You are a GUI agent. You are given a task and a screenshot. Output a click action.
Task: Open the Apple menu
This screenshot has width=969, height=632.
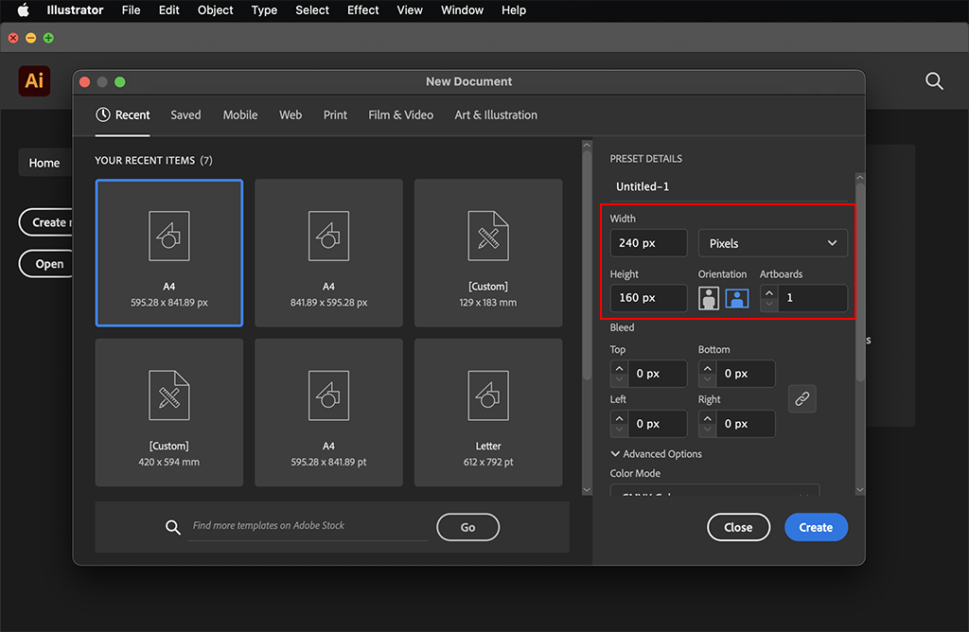pos(23,9)
